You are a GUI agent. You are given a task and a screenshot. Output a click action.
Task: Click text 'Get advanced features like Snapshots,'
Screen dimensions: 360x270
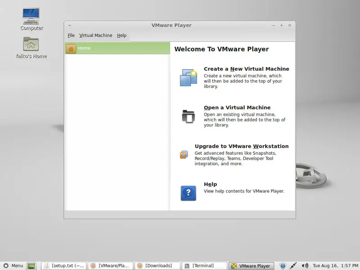(x=235, y=153)
